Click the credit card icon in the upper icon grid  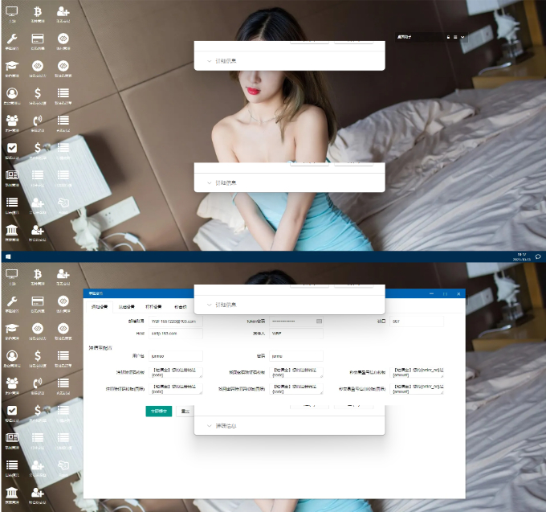37,39
